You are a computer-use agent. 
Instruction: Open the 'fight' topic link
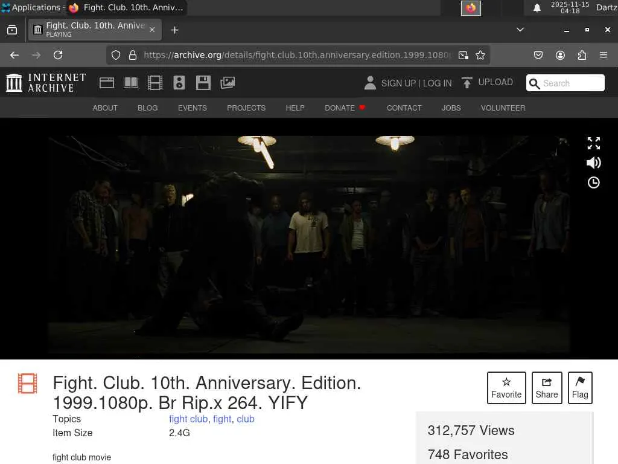click(x=222, y=419)
